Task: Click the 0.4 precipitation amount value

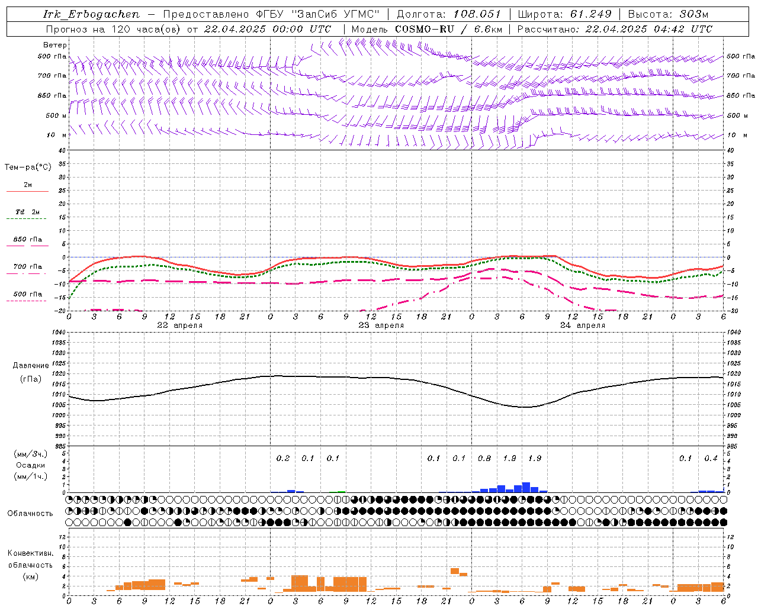Action: point(711,458)
